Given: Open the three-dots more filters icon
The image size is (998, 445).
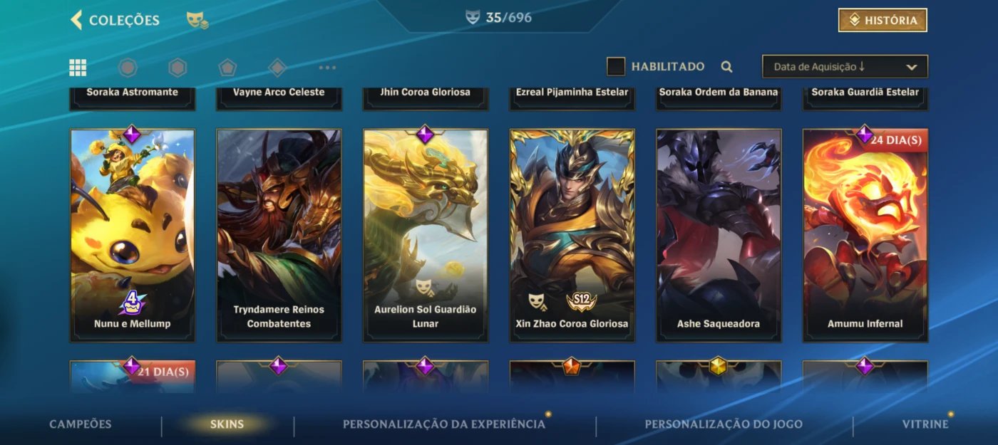Looking at the screenshot, I should [x=327, y=68].
